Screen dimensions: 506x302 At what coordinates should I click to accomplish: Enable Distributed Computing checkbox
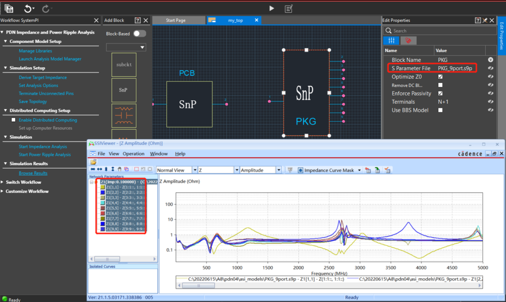[x=14, y=120]
